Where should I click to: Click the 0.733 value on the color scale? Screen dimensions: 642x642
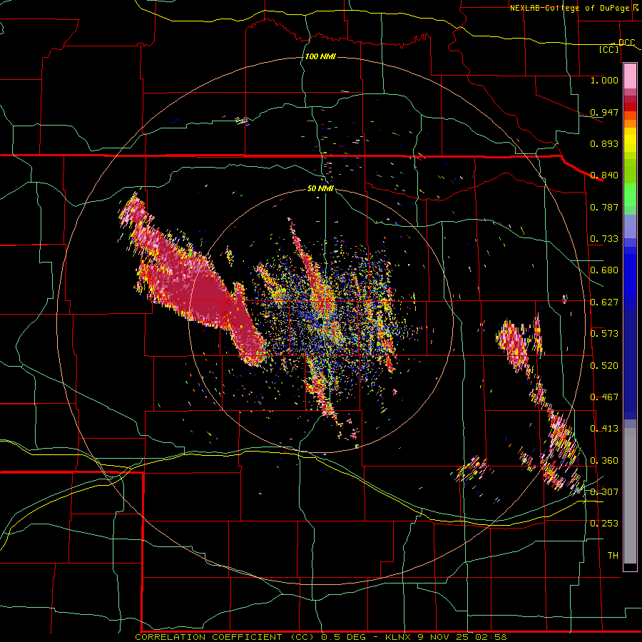604,239
